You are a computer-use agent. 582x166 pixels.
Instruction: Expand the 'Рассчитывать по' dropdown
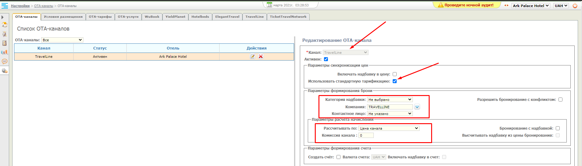(389, 128)
